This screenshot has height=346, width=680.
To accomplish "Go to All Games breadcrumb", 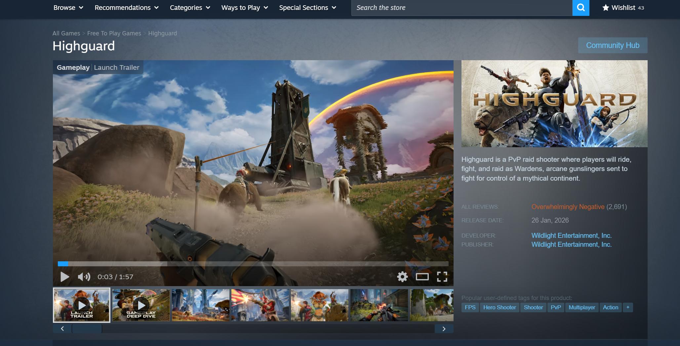I will tap(66, 33).
